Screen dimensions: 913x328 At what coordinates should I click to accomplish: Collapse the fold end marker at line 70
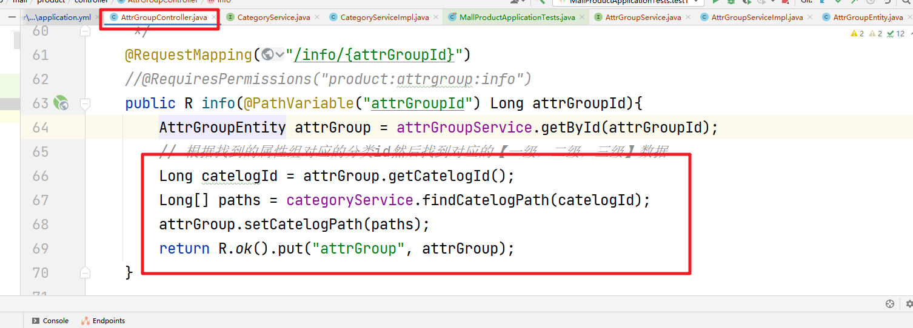[x=85, y=273]
